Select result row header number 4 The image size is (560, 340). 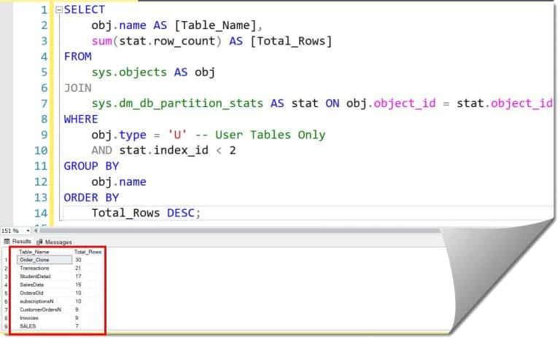click(6, 285)
